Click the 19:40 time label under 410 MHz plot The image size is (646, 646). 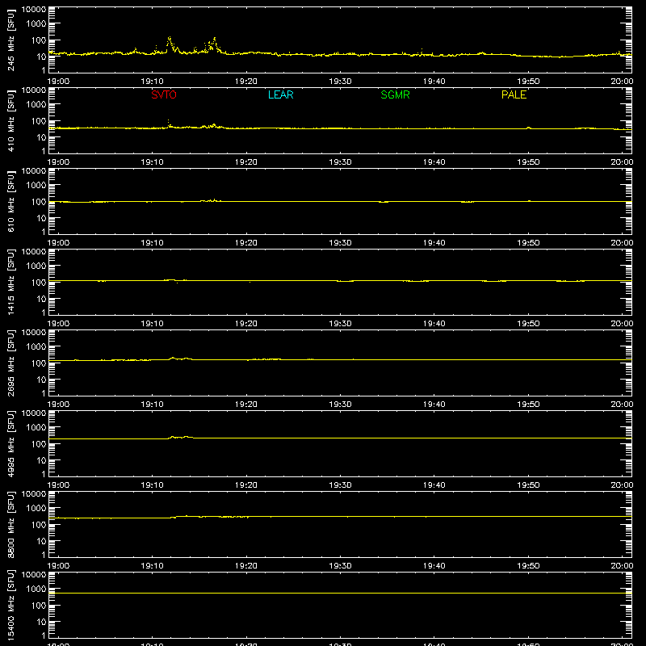pyautogui.click(x=434, y=162)
